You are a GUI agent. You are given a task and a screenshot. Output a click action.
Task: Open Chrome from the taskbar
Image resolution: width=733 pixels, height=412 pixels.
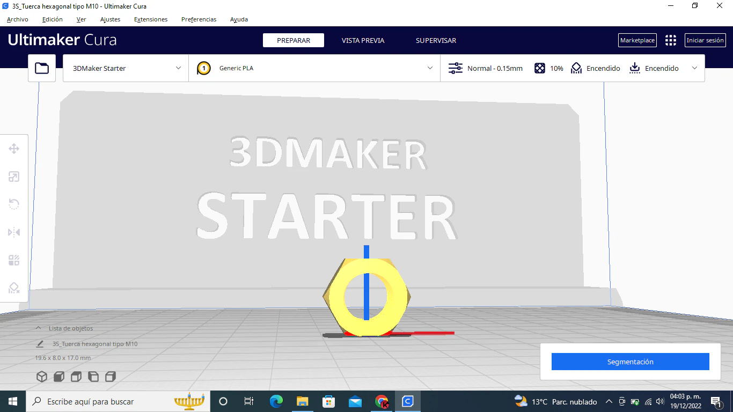[x=382, y=401]
